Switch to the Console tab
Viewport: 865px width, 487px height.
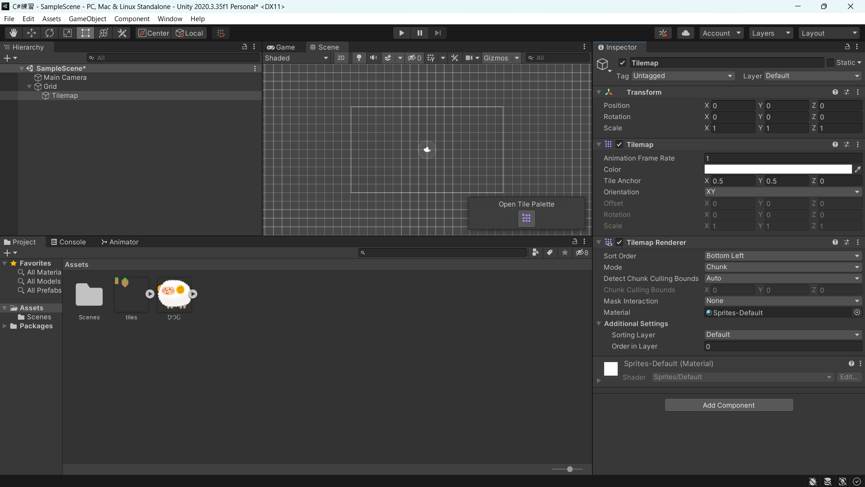(x=68, y=242)
